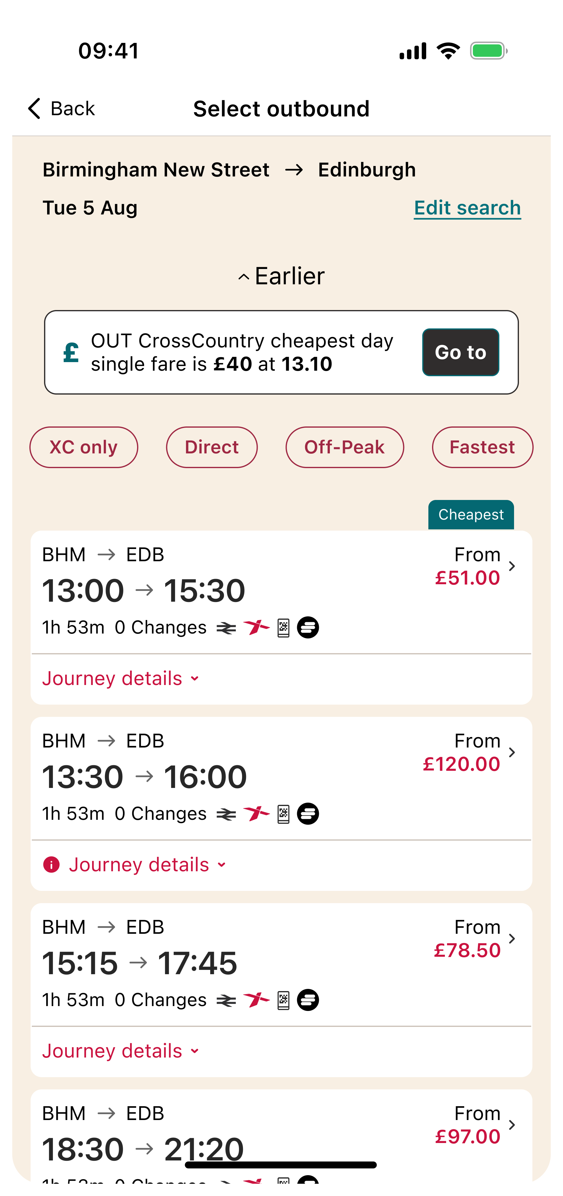
Task: Expand Journey details for the 13:00 train
Action: coord(121,679)
